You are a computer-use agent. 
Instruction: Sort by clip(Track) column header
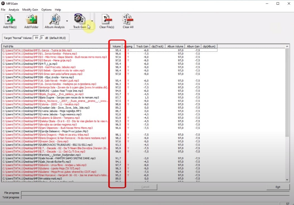pos(157,46)
